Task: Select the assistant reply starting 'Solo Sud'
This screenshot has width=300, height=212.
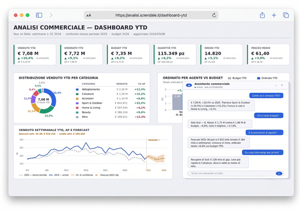Action: click(220, 124)
